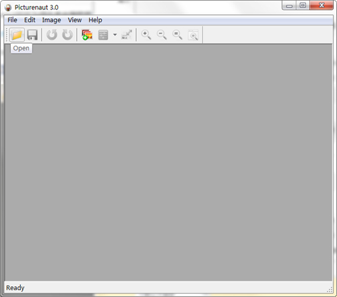Screen dimensions: 337x297
Task: Rotate image counter-clockwise with left arrow icon
Action: point(52,35)
